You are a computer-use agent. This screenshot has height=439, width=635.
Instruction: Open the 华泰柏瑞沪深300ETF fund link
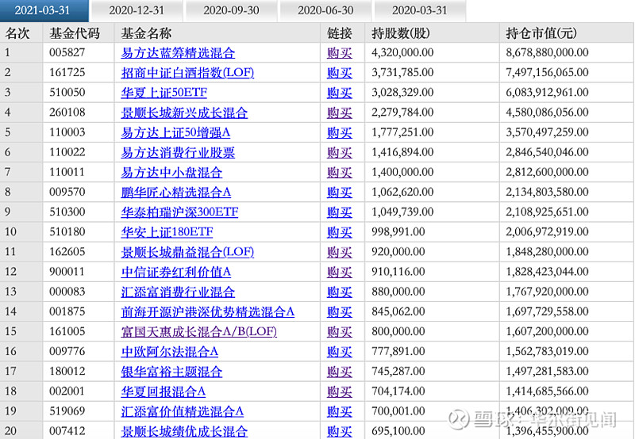(x=179, y=212)
